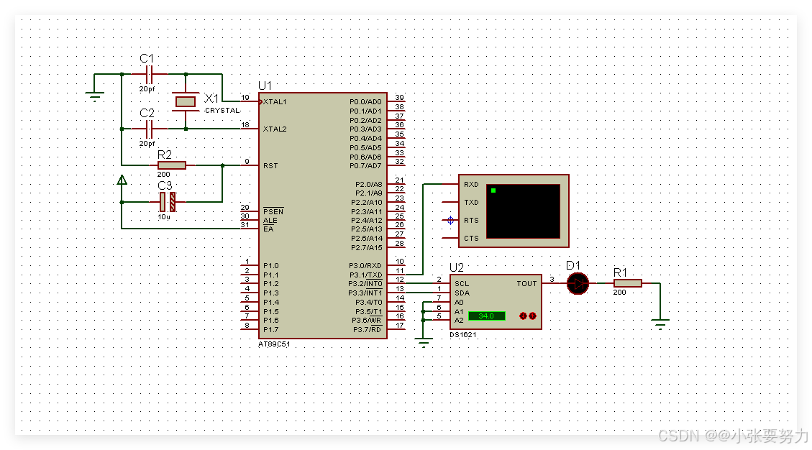
Task: Click the P3.2/INT0 pin label
Action: tap(365, 284)
